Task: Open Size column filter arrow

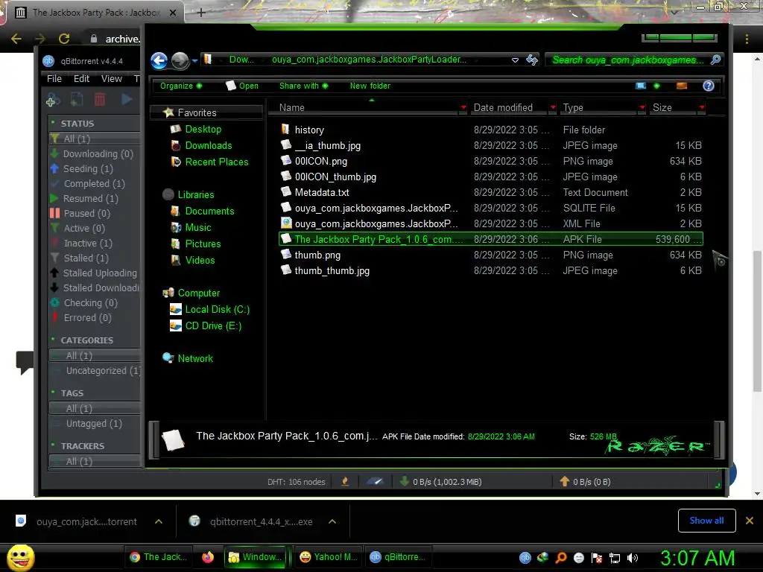Action: point(702,107)
